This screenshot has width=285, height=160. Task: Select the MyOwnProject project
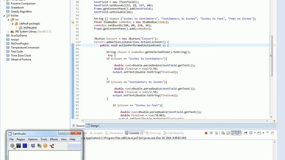point(20,44)
